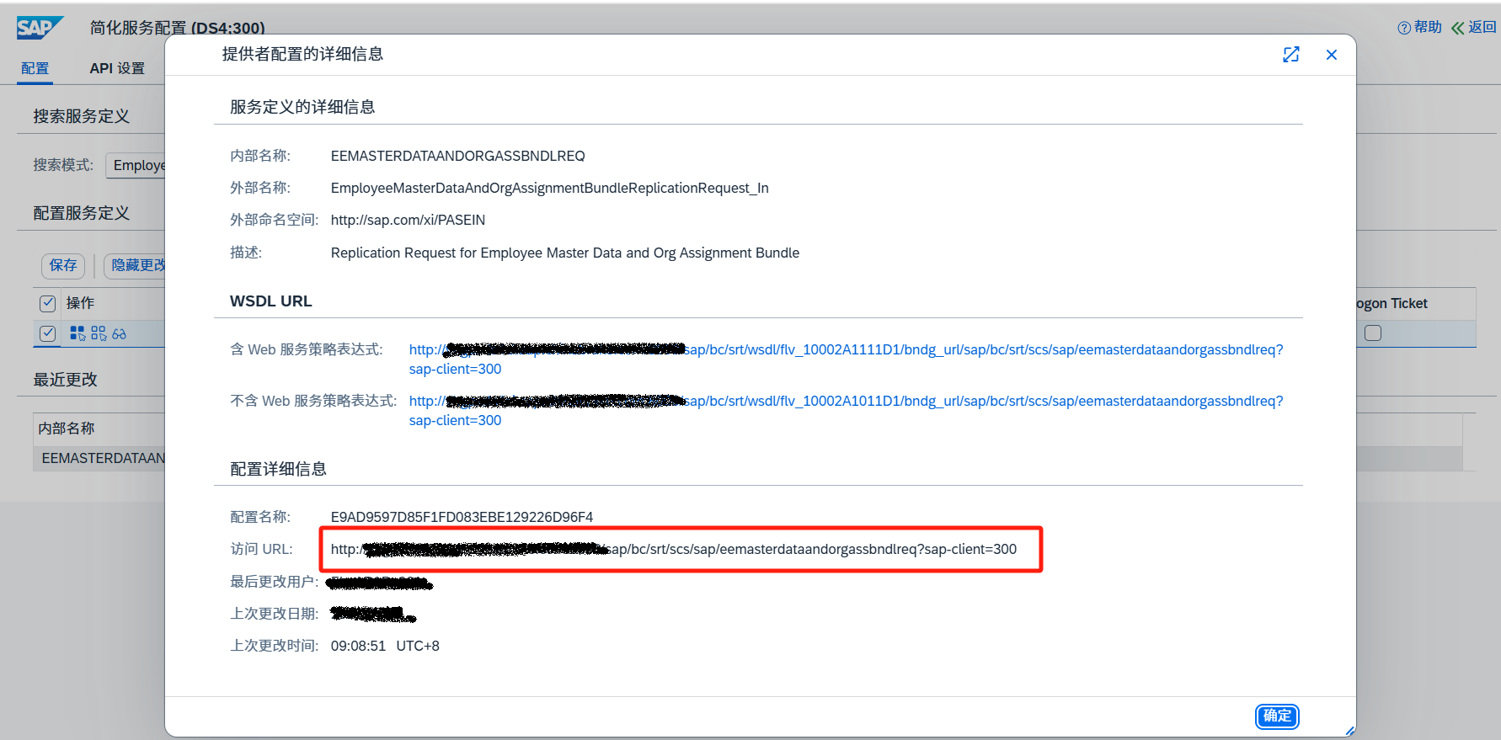This screenshot has height=740, width=1501.
Task: Select config name E9AD9597D85F1FD083EBE129226D96F4
Action: pyautogui.click(x=462, y=517)
